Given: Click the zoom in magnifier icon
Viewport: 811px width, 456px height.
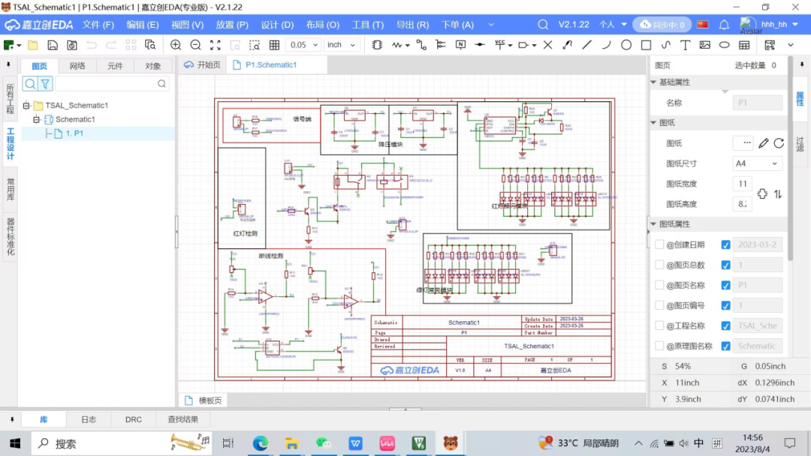Looking at the screenshot, I should 176,45.
